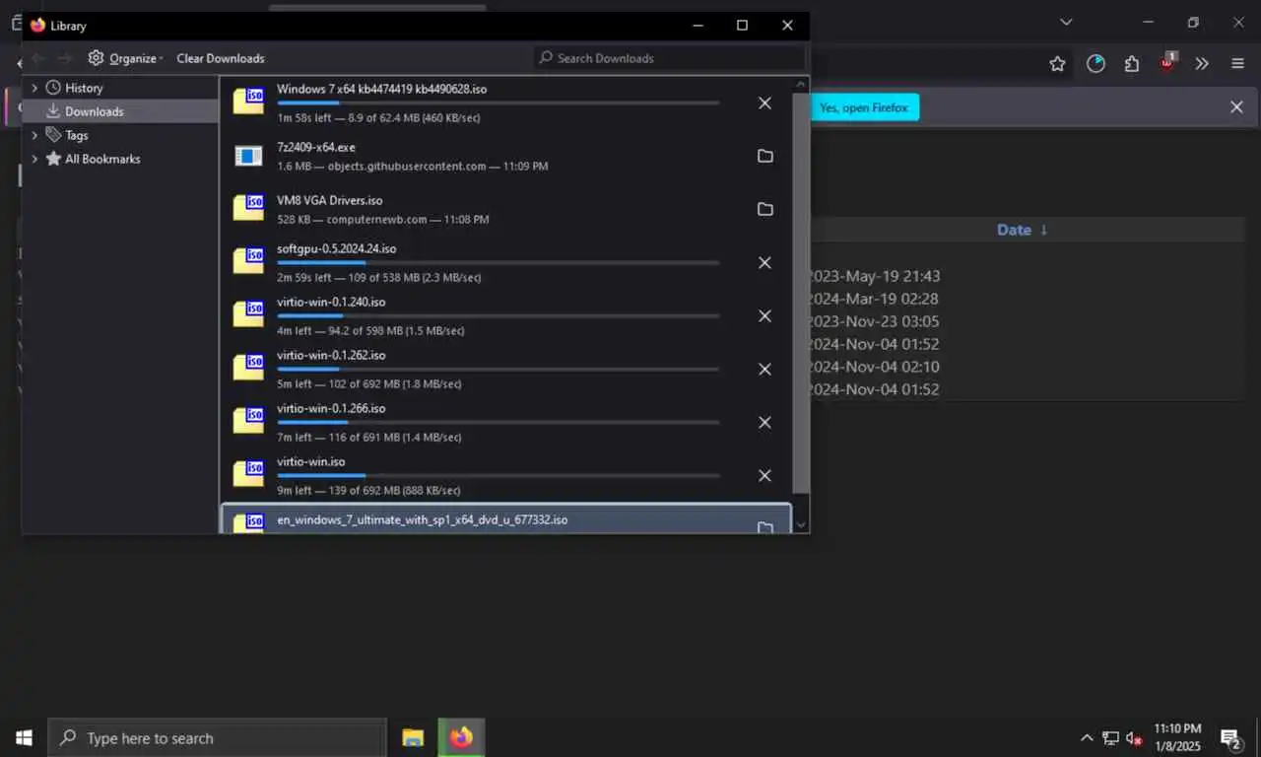Click the network tray icon

click(x=1110, y=738)
